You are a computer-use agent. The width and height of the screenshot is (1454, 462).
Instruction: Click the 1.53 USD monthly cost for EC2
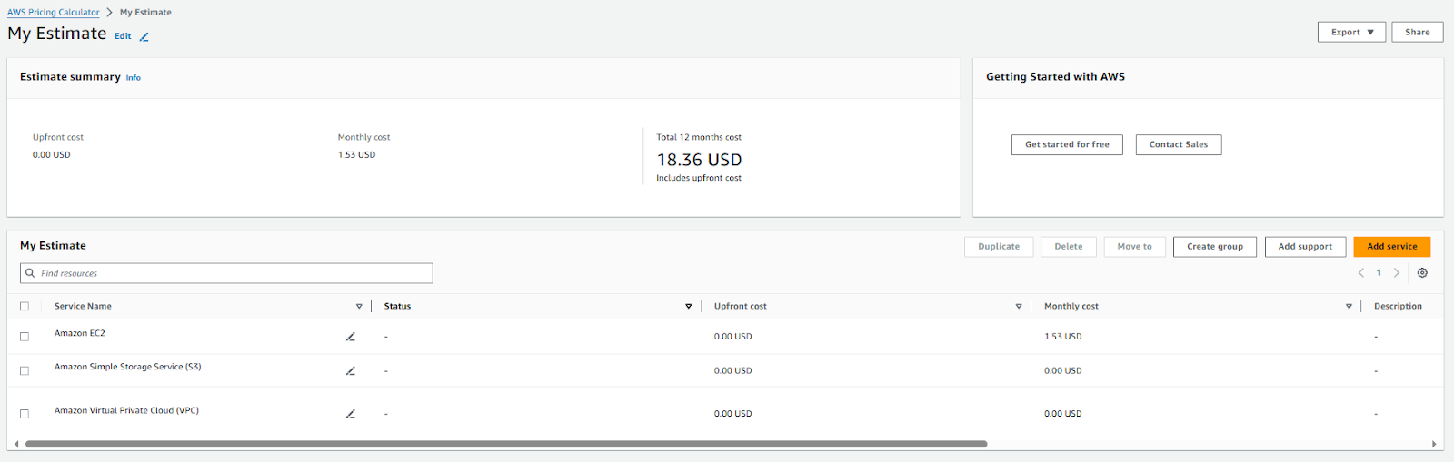point(1063,337)
